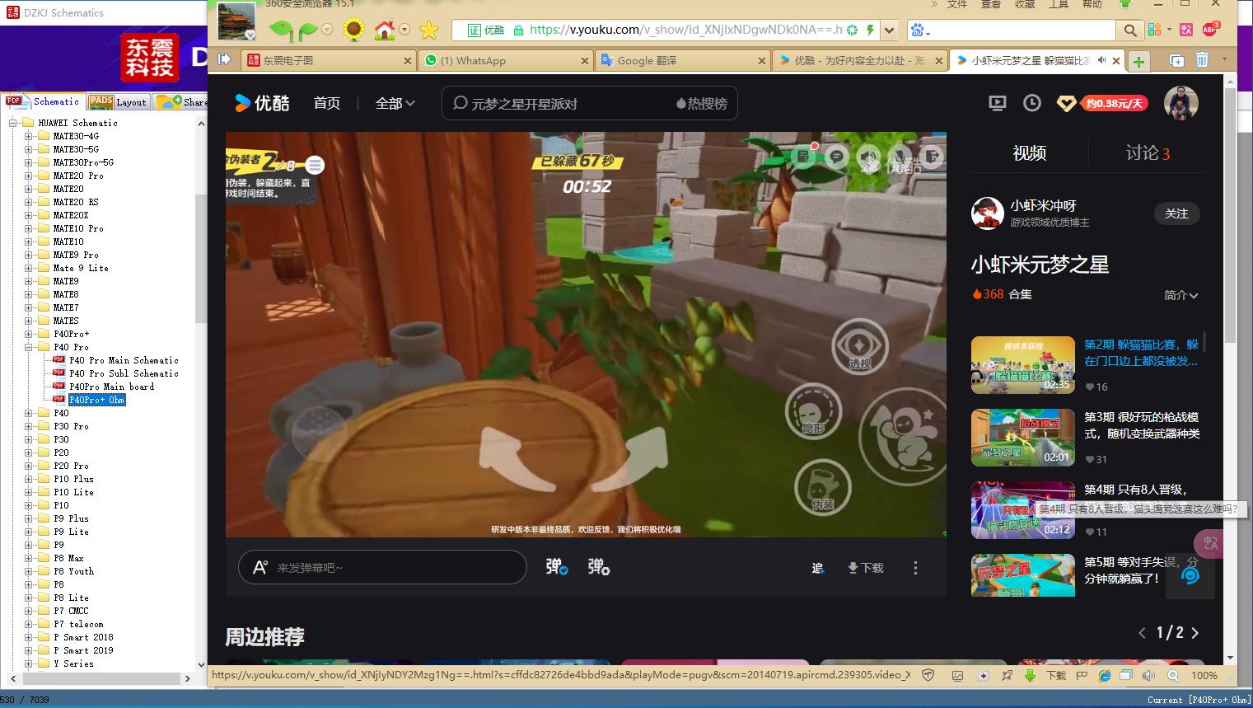Click the ABP ad-blocker icon
Screen dimensions: 1253x708
[x=1210, y=30]
